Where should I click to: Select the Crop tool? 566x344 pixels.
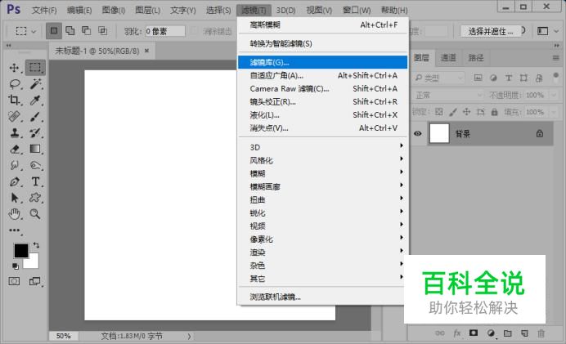pos(15,100)
